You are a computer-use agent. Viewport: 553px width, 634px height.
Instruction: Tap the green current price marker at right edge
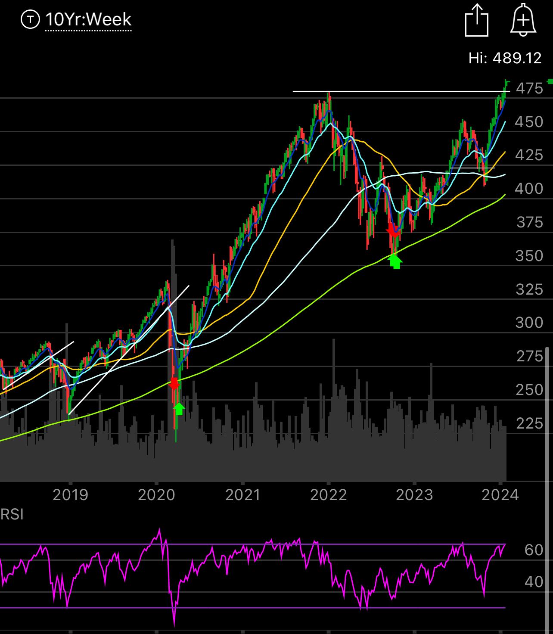(550, 81)
